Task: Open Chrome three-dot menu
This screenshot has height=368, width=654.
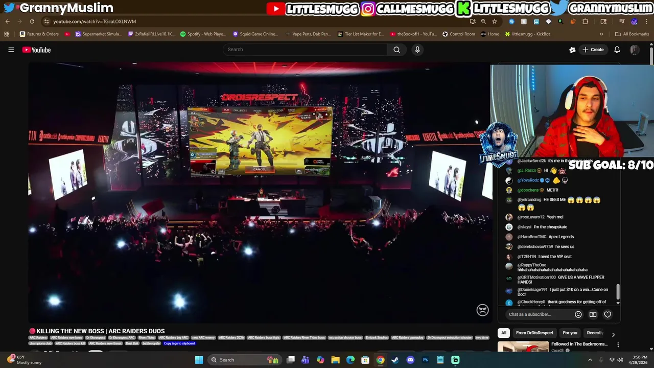Action: [647, 21]
